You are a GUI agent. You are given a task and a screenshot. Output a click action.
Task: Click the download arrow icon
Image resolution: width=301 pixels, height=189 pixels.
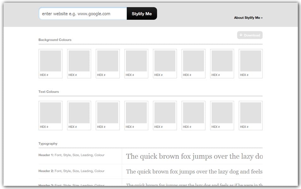(x=241, y=35)
